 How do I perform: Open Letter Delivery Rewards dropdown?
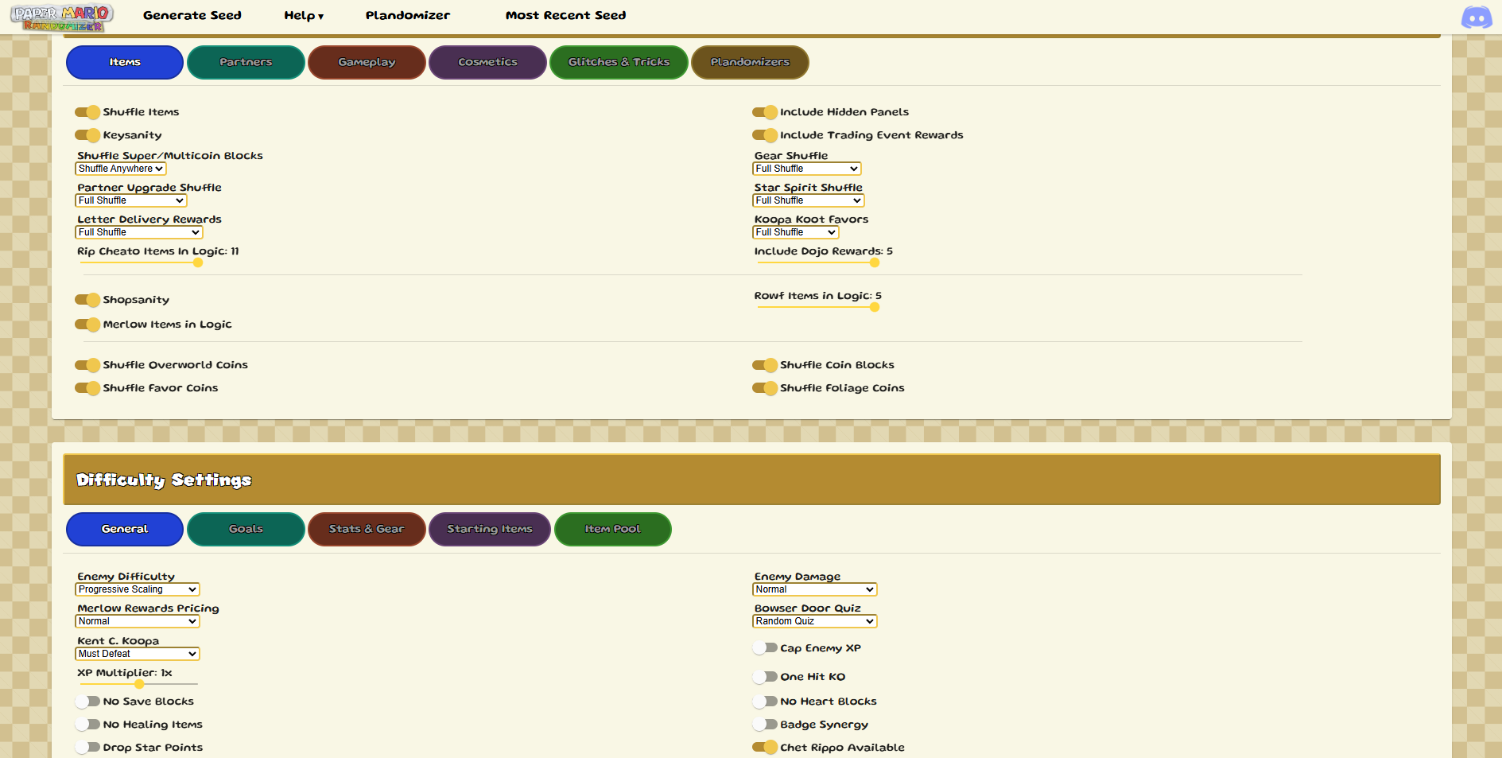pos(139,232)
